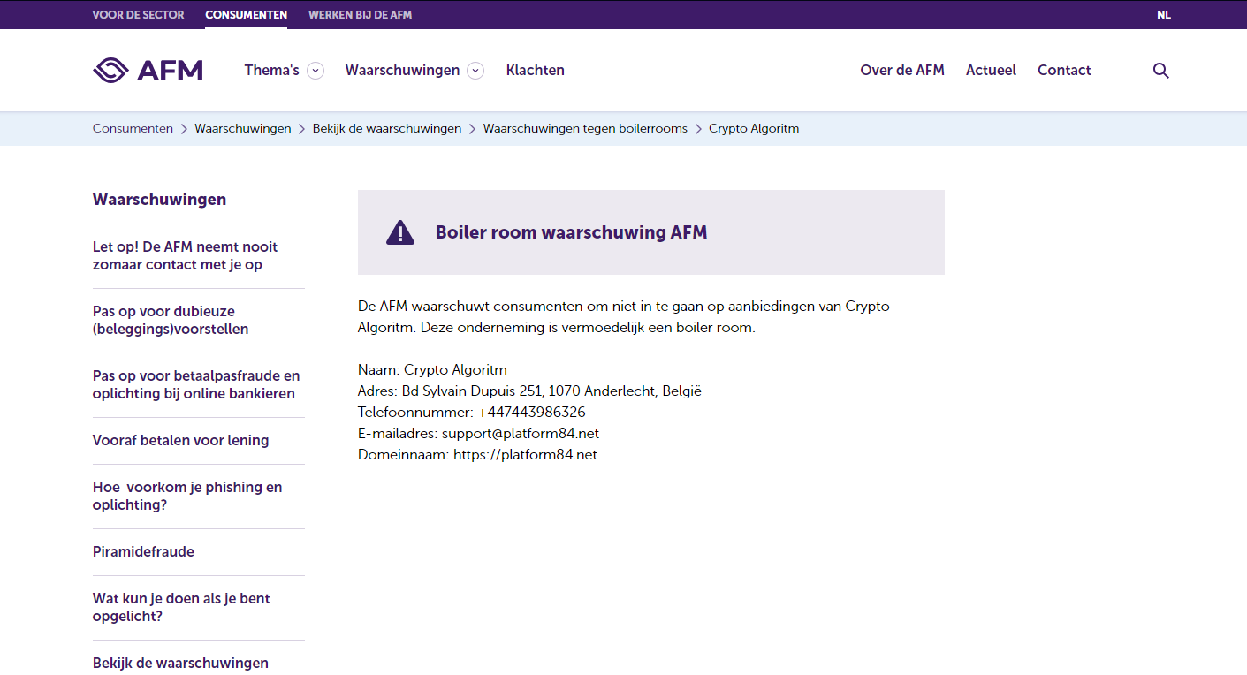Click the email support@platform84.net
Image resolution: width=1247 pixels, height=675 pixels.
(521, 434)
